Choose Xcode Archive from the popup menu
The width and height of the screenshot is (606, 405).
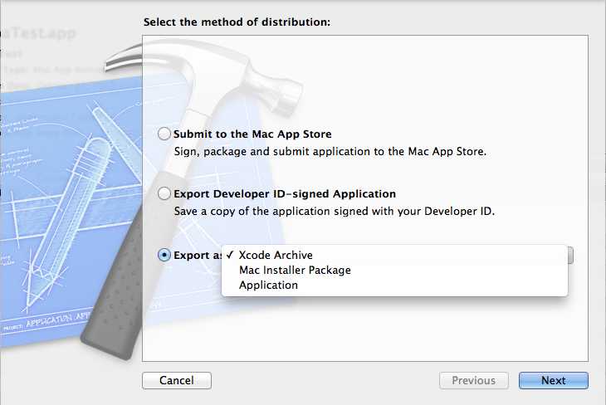[394, 255]
